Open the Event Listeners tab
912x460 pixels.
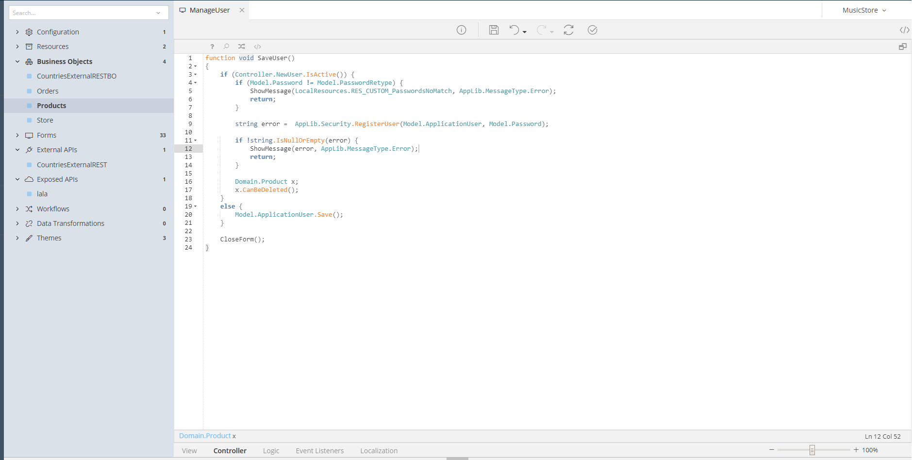pos(319,451)
